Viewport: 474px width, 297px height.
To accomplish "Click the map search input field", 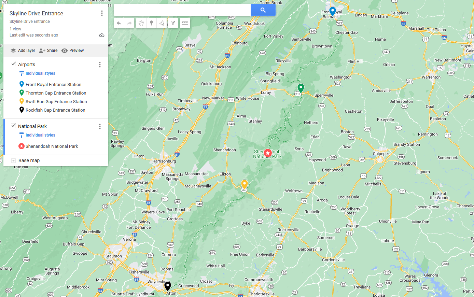I will 182,10.
